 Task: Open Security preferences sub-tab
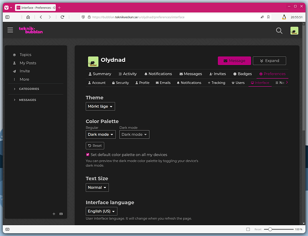120,83
